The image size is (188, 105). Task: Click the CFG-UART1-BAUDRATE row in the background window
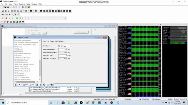[53, 91]
